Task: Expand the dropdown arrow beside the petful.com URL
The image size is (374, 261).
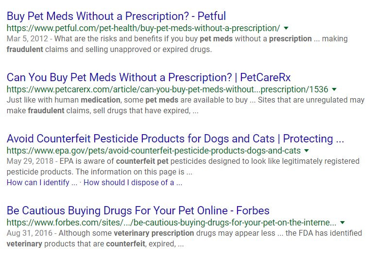Action: (x=286, y=28)
